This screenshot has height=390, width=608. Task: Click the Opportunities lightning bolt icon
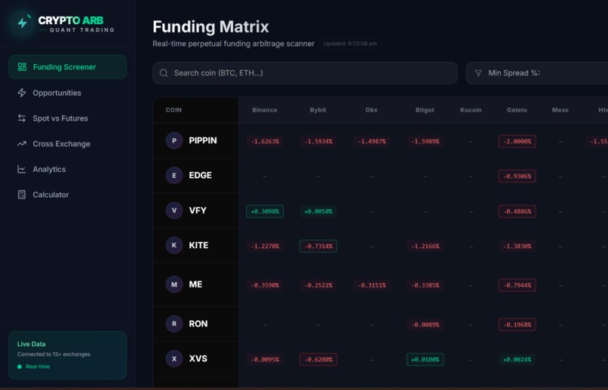(x=22, y=93)
